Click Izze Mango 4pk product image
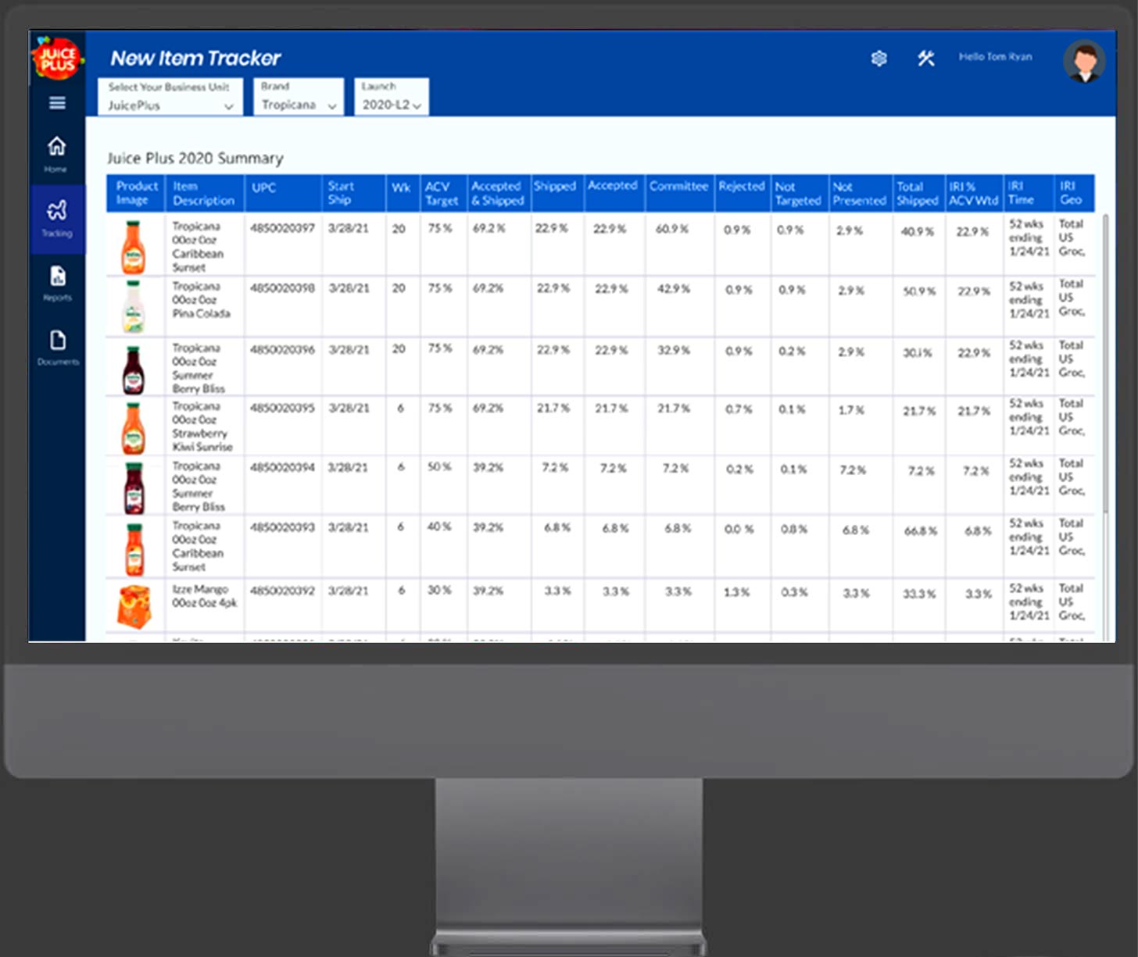 pos(134,607)
